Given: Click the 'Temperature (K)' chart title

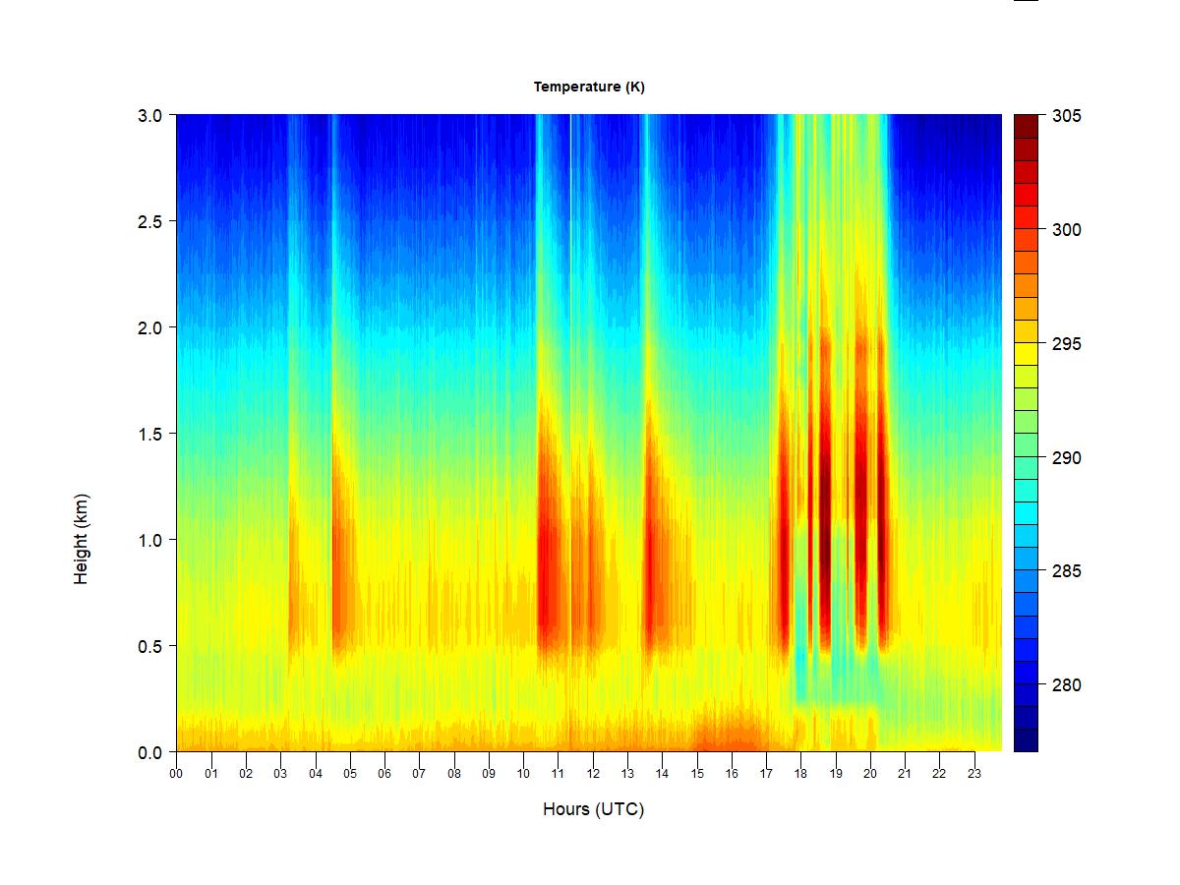Looking at the screenshot, I should (589, 87).
